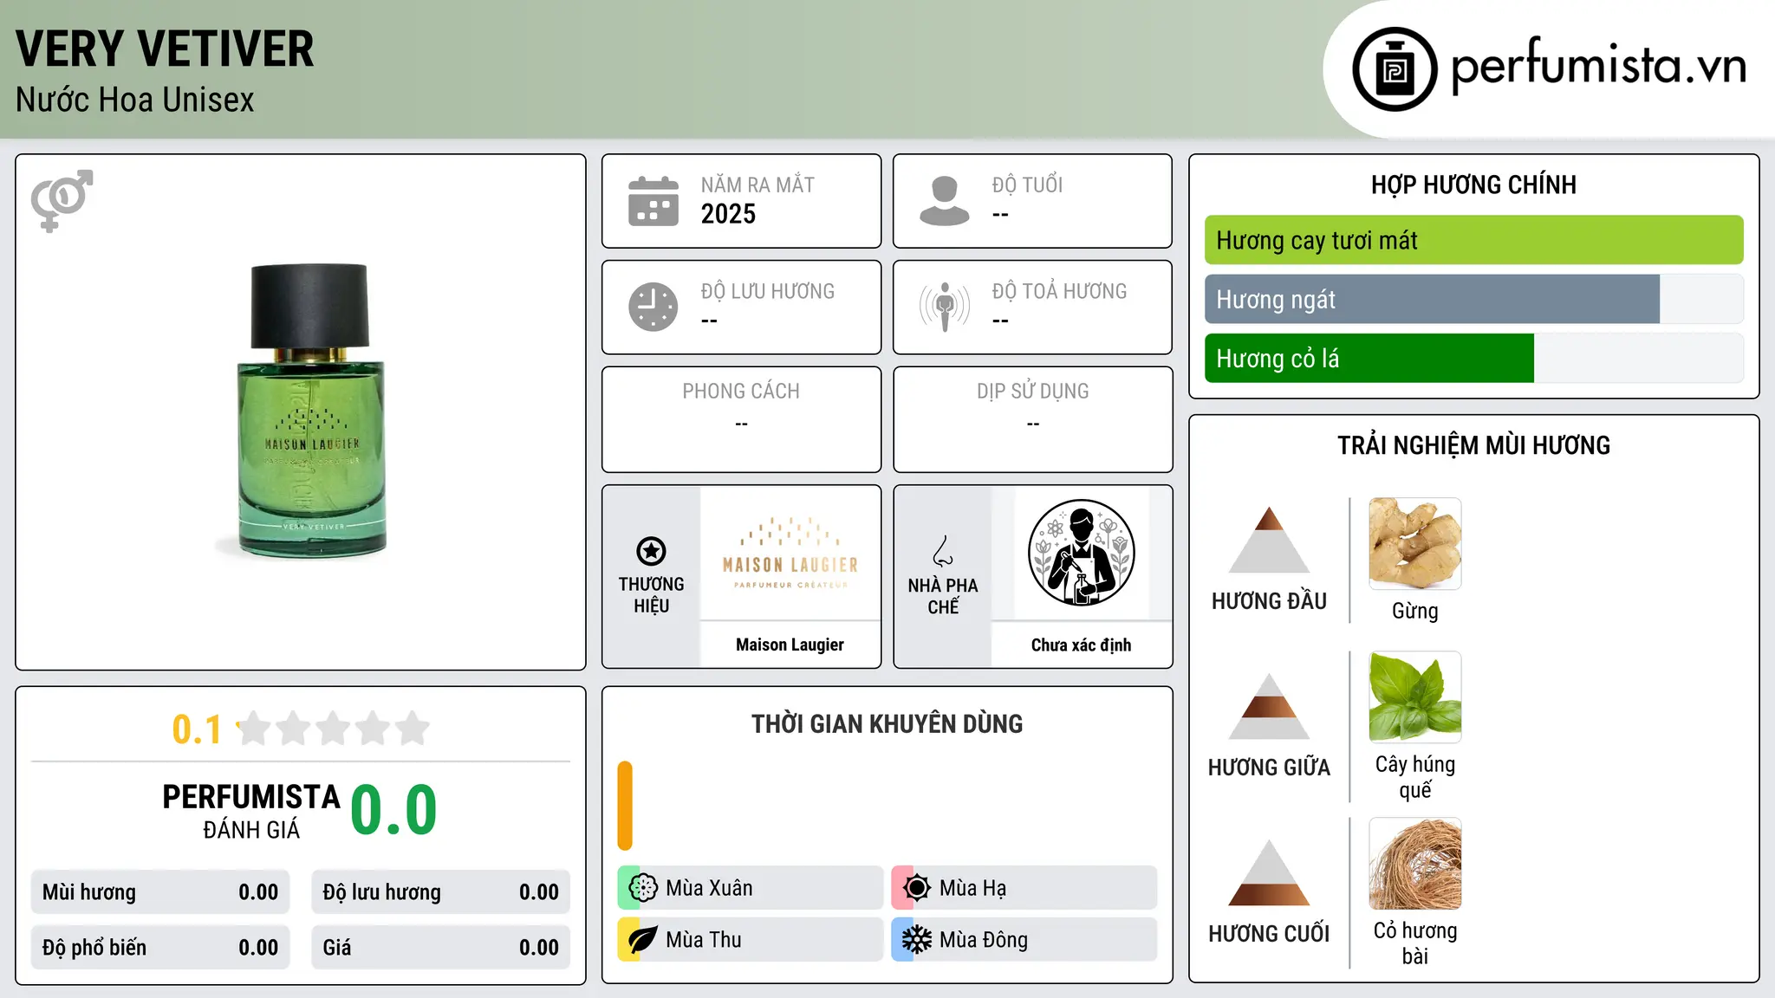Click the launch year value 2025
Image resolution: width=1775 pixels, height=998 pixels.
pos(728,214)
